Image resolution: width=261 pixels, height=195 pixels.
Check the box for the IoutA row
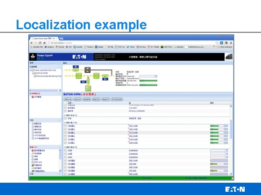pos(65,151)
